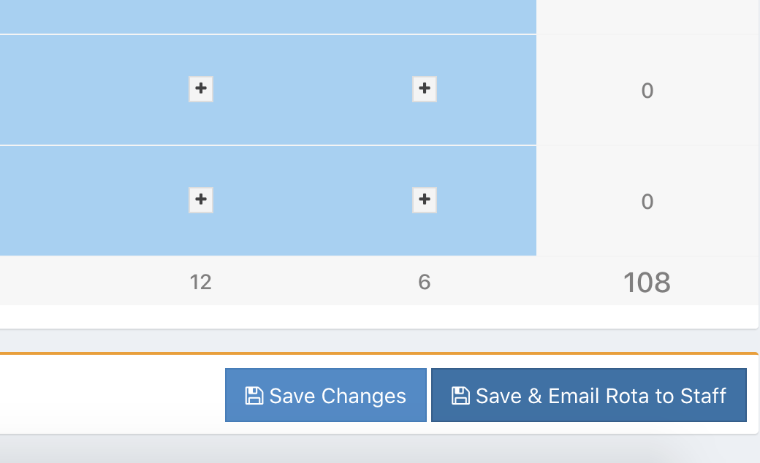The image size is (760, 463).
Task: Click blue gap between the upper-row plus buttons
Action: (313, 89)
